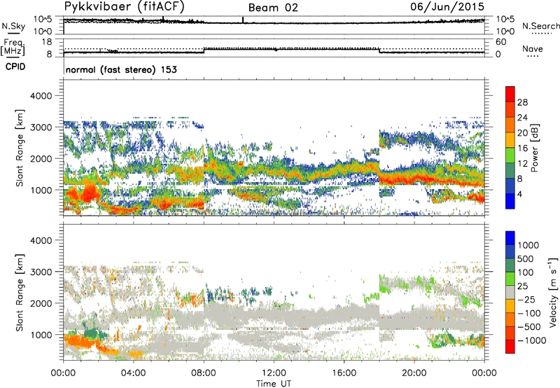Click 'Slant Range [km]' label of velocity panel
560x388 pixels.
pos(20,293)
